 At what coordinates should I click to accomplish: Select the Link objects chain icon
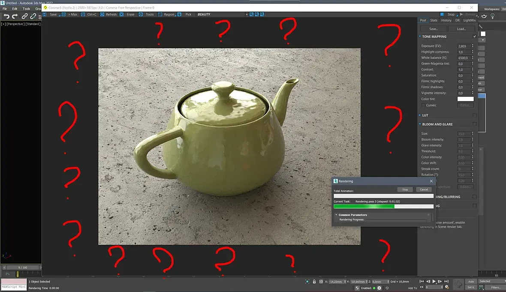(x=24, y=16)
